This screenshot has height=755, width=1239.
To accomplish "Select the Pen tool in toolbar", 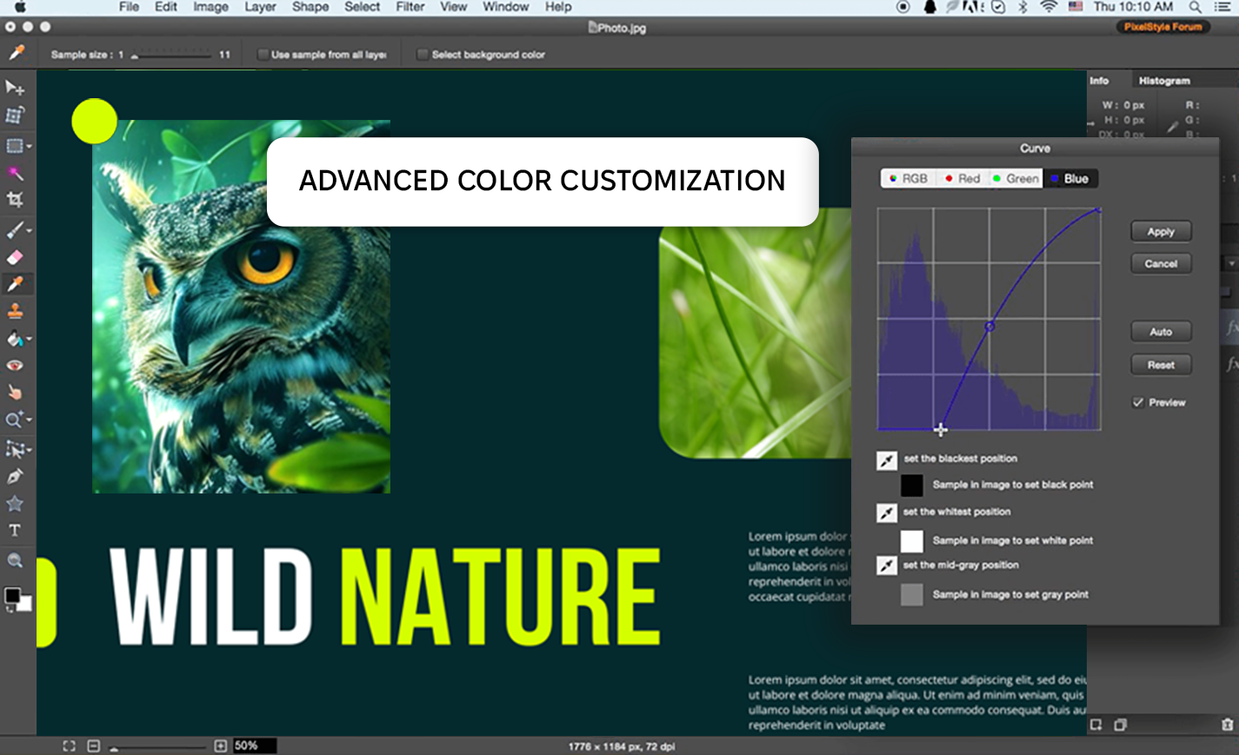I will [x=15, y=477].
